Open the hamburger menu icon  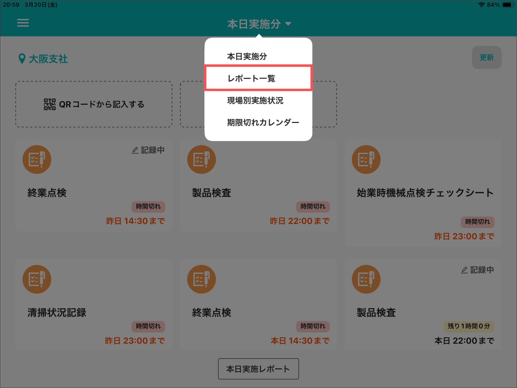[x=23, y=23]
